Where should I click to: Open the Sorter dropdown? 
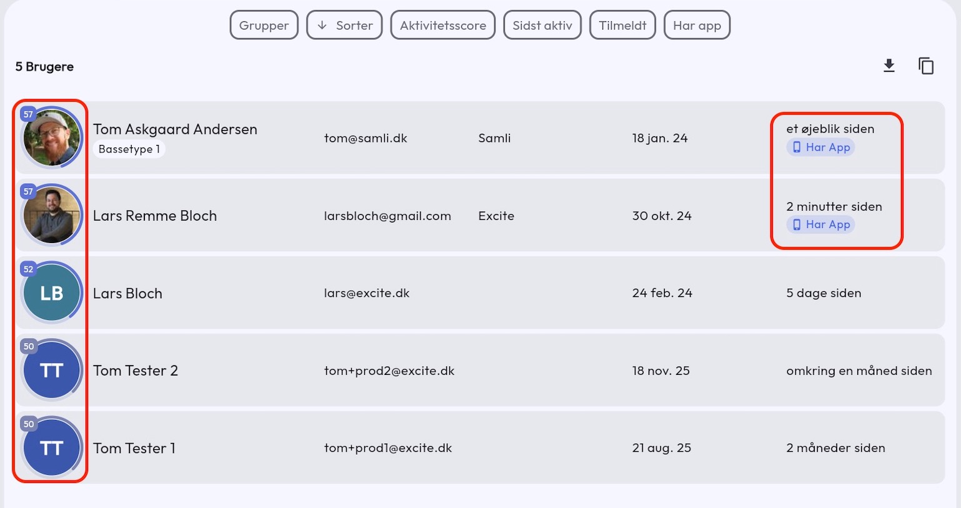point(344,25)
